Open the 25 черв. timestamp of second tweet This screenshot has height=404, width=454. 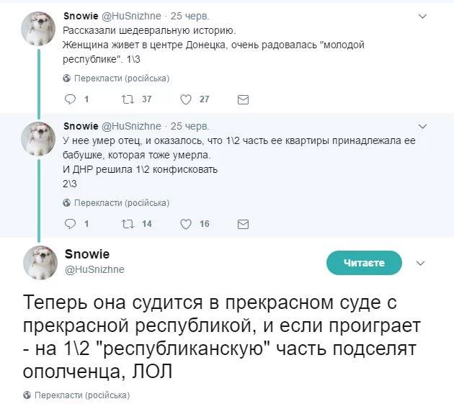[x=190, y=125]
